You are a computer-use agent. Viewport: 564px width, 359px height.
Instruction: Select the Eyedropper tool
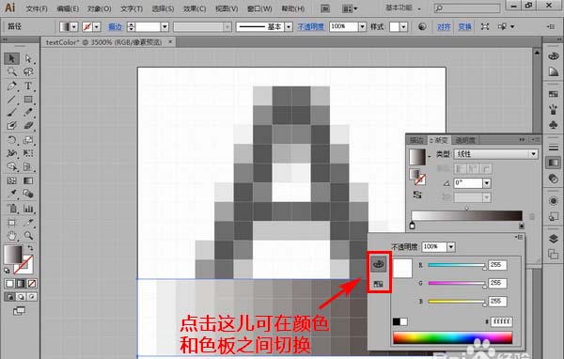[12, 194]
